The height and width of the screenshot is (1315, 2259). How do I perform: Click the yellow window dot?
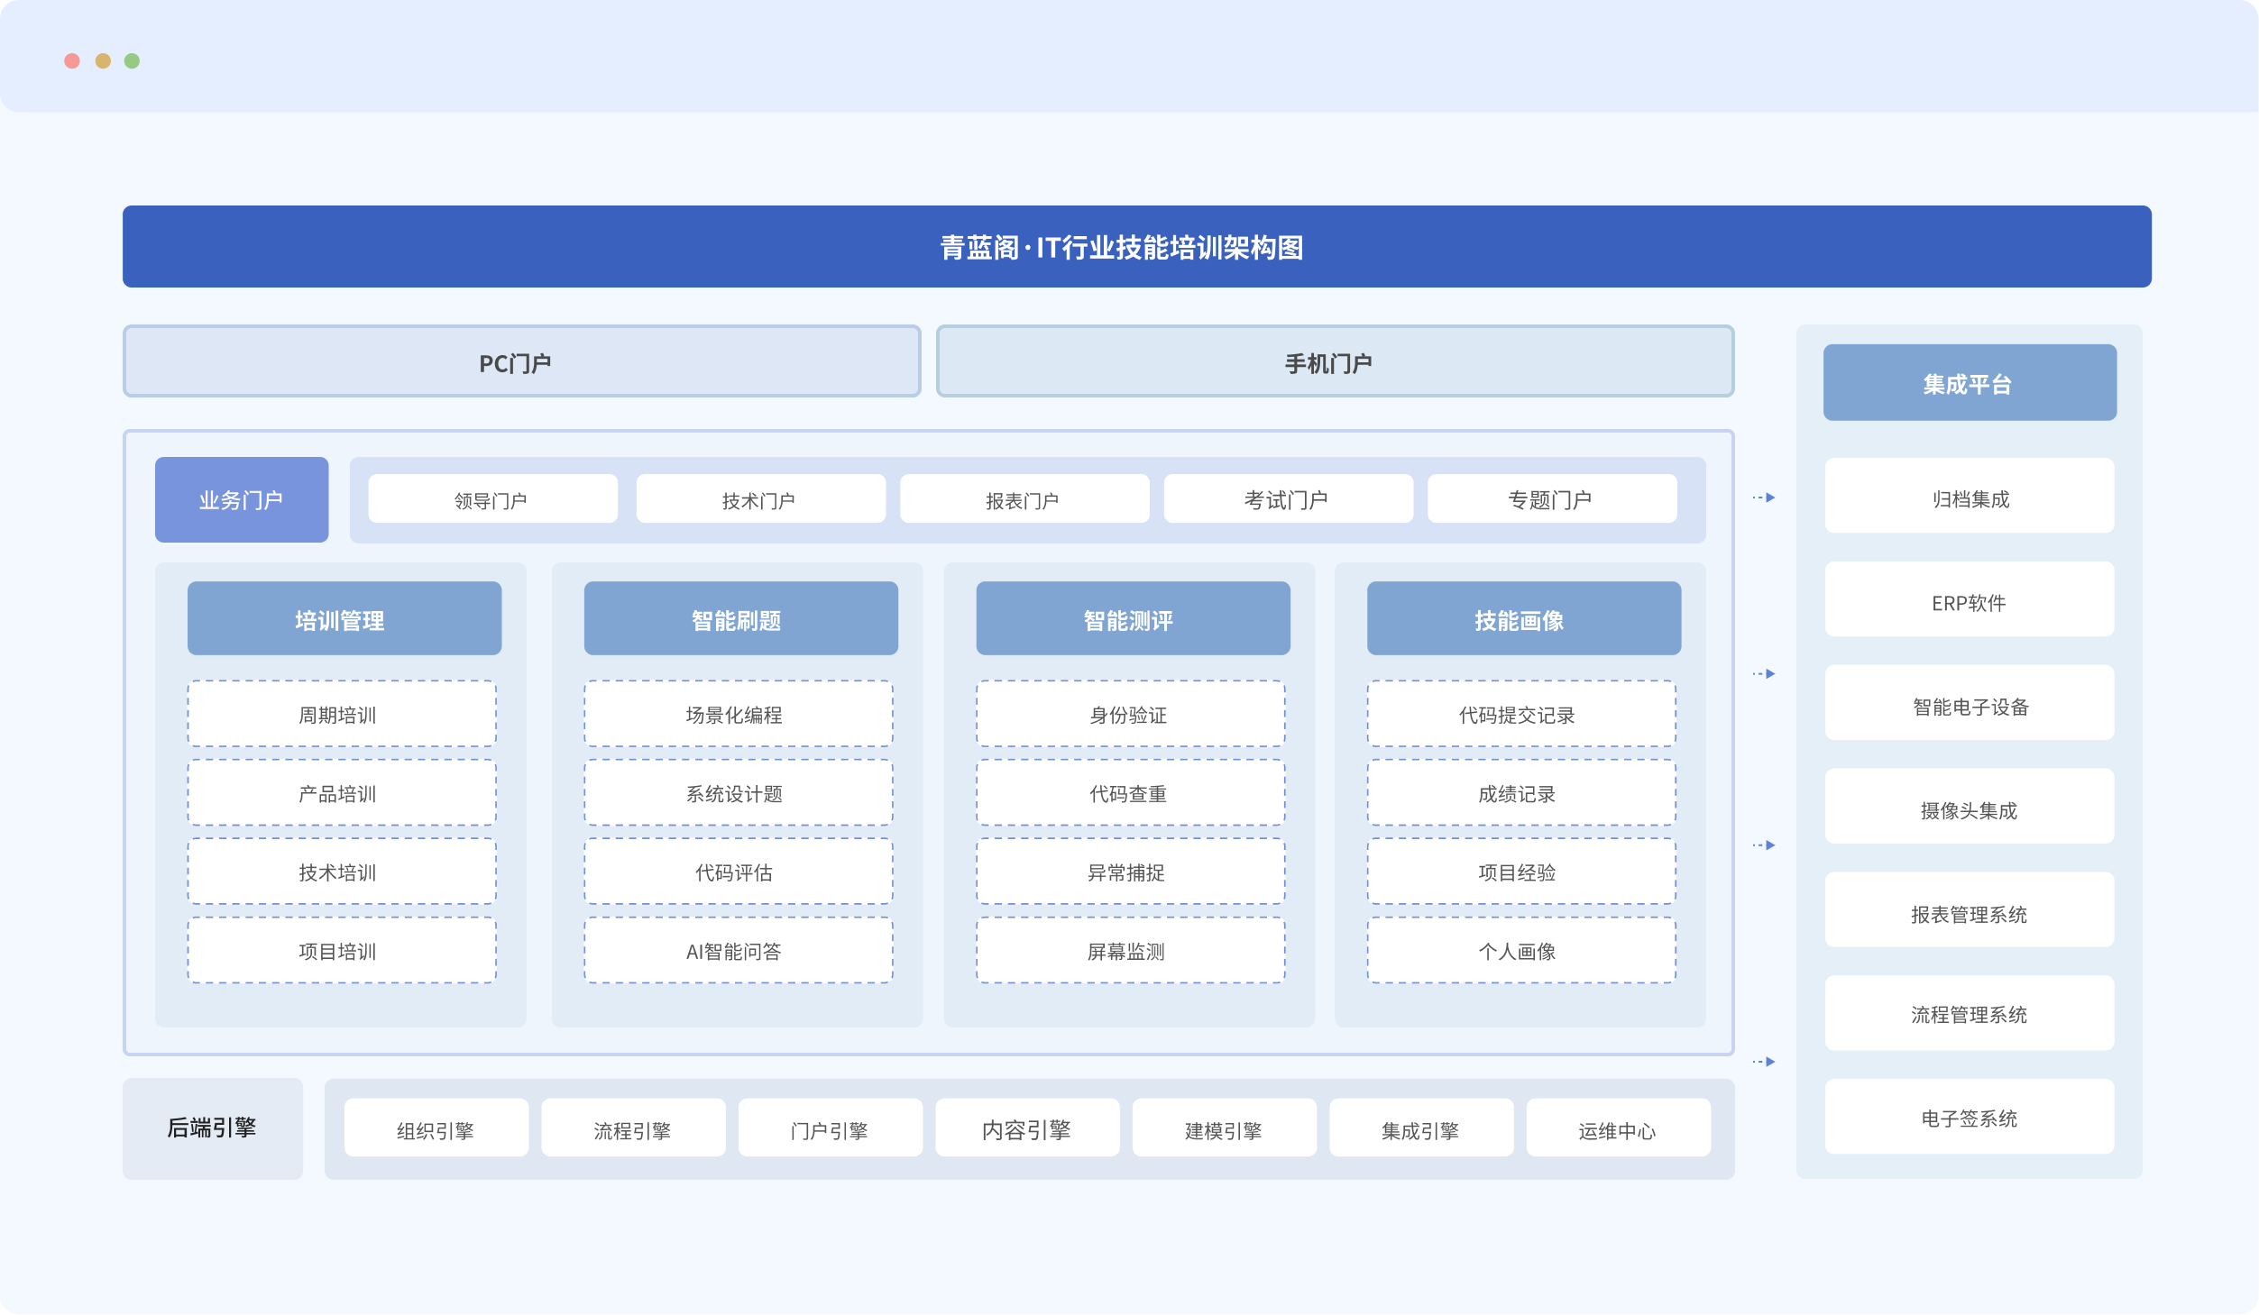click(x=103, y=61)
